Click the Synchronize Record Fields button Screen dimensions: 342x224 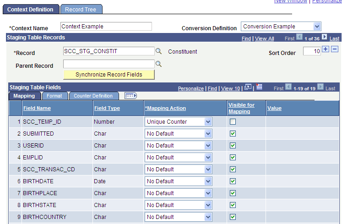point(109,75)
